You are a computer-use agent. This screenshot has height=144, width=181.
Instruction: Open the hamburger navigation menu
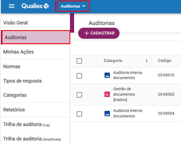pyautogui.click(x=12, y=6)
